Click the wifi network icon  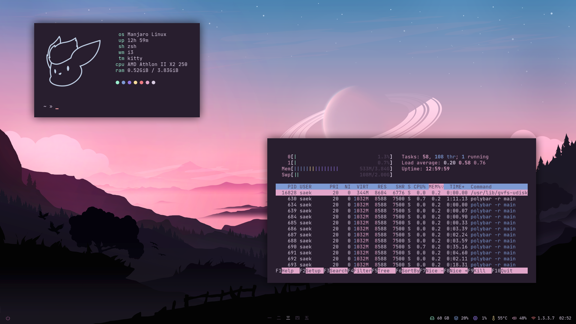click(x=533, y=318)
